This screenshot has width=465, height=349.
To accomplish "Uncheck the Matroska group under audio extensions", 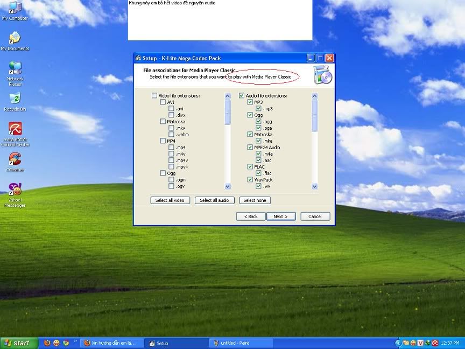I will 250,135.
